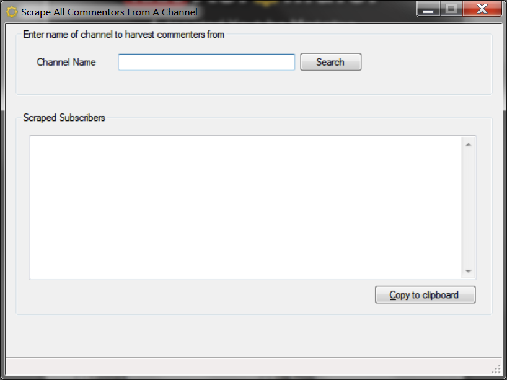507x380 pixels.
Task: Click the Search button
Action: 331,62
